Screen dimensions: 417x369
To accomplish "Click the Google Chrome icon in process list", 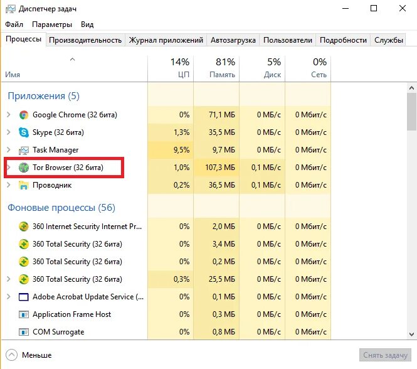I will (24, 115).
